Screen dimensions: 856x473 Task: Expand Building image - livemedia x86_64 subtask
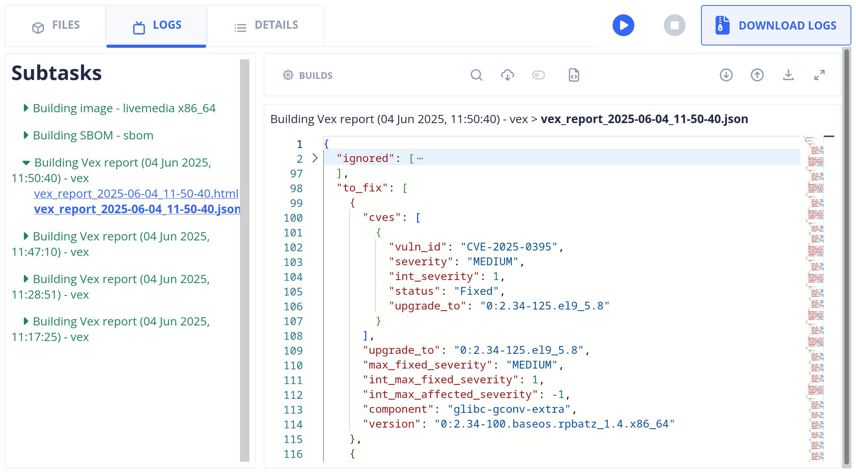[x=26, y=108]
